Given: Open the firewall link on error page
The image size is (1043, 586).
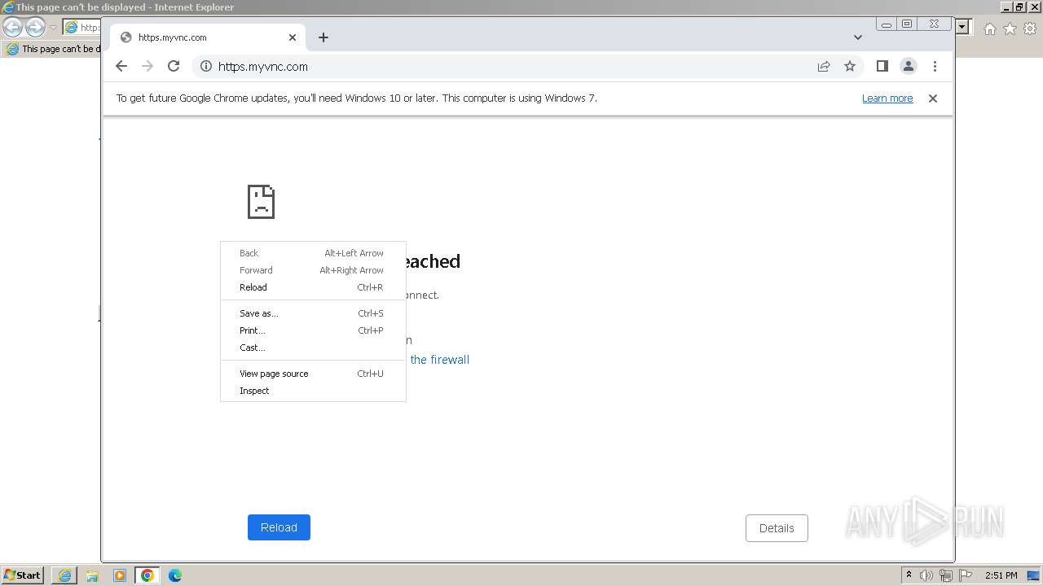Looking at the screenshot, I should coord(439,360).
